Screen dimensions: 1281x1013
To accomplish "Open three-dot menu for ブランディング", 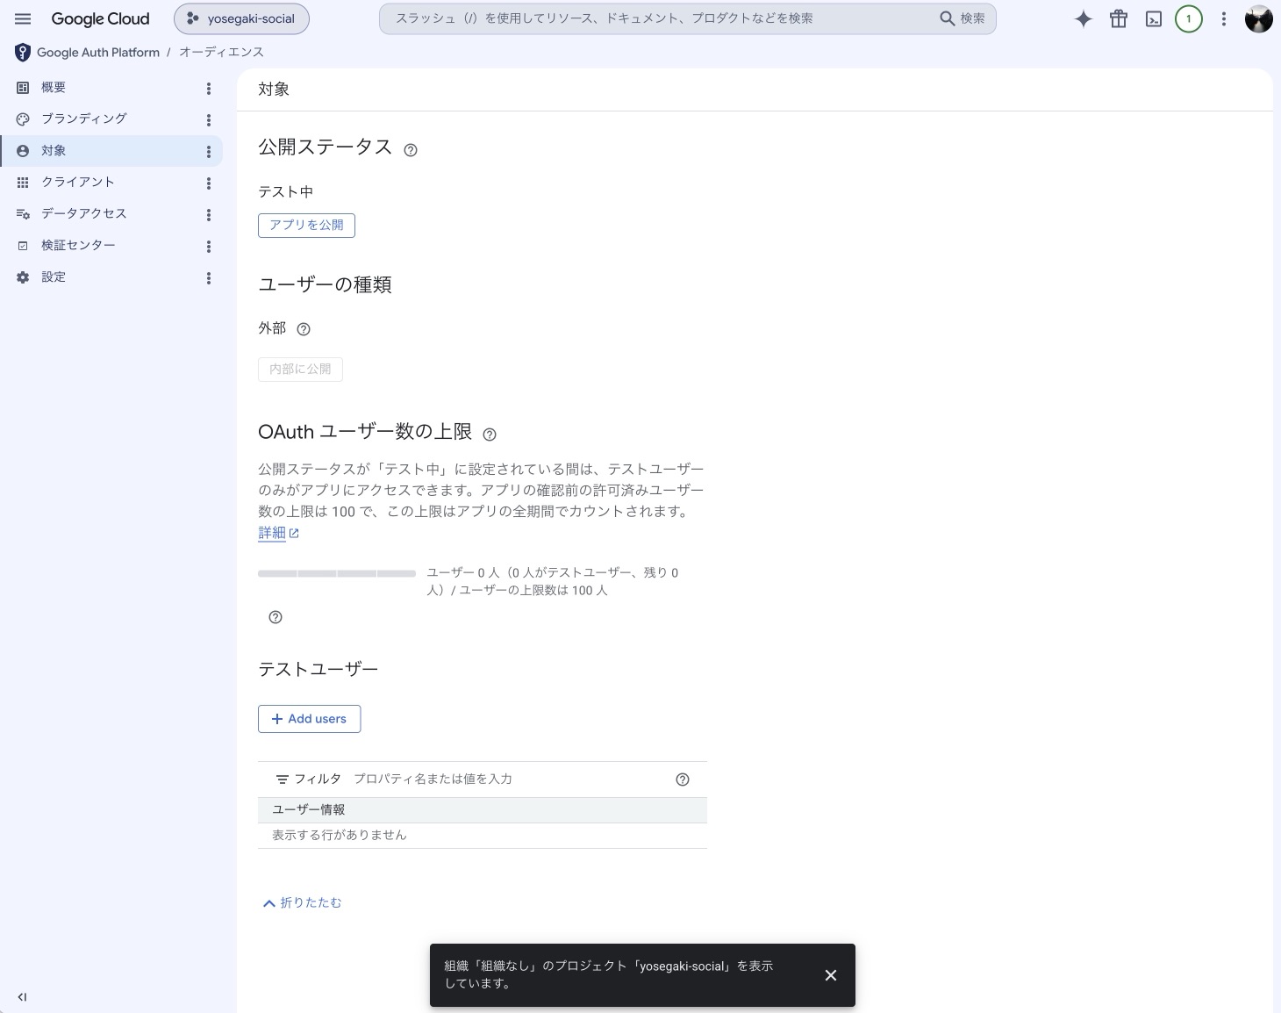I will coord(209,119).
